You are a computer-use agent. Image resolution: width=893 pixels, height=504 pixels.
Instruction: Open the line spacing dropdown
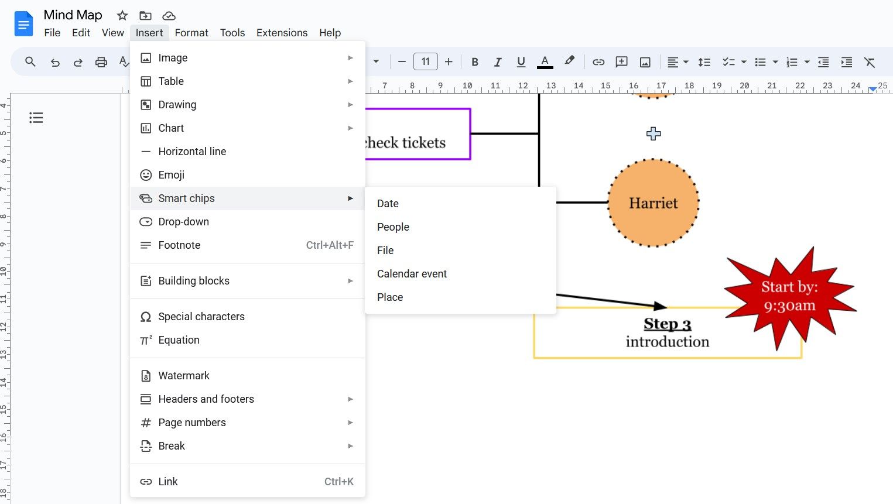pos(704,61)
